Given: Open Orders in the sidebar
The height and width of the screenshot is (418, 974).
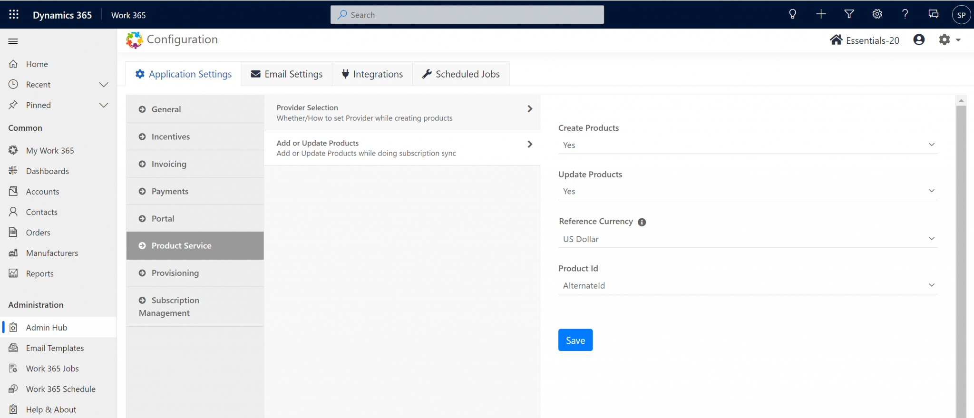Looking at the screenshot, I should (x=58, y=233).
